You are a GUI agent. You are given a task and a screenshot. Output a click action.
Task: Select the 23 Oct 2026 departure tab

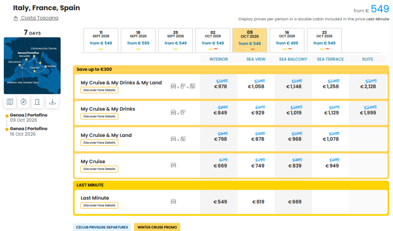324,40
